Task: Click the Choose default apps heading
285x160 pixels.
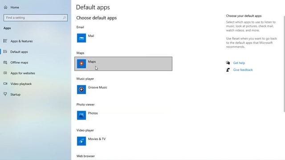Action: (x=96, y=18)
